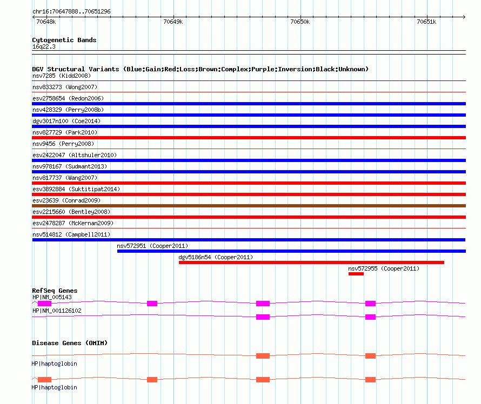Open the HP|NM_005143 RefSeq gene label

click(52, 297)
